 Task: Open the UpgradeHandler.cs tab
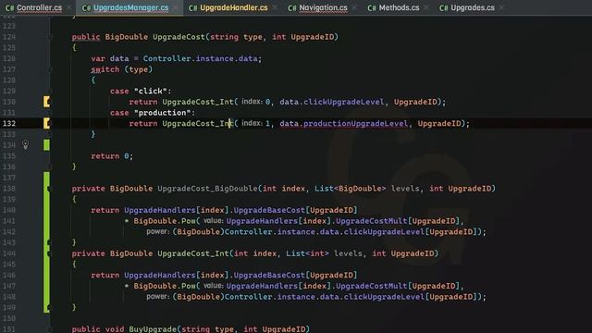[x=234, y=7]
